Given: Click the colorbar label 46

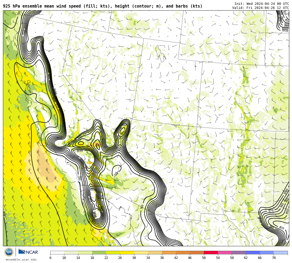Looking at the screenshot, I should coord(190,258).
